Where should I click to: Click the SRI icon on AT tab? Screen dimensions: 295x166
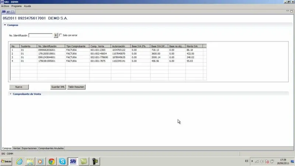[4, 12]
